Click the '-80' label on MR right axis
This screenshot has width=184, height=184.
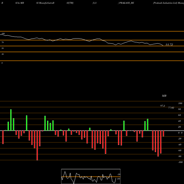coord(180,156)
